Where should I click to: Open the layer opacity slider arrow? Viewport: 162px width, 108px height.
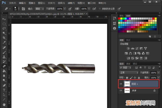point(158,73)
